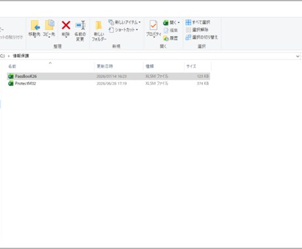This screenshot has height=249, width=302.
Task: Click Deselect (選択解除)
Action: click(197, 29)
